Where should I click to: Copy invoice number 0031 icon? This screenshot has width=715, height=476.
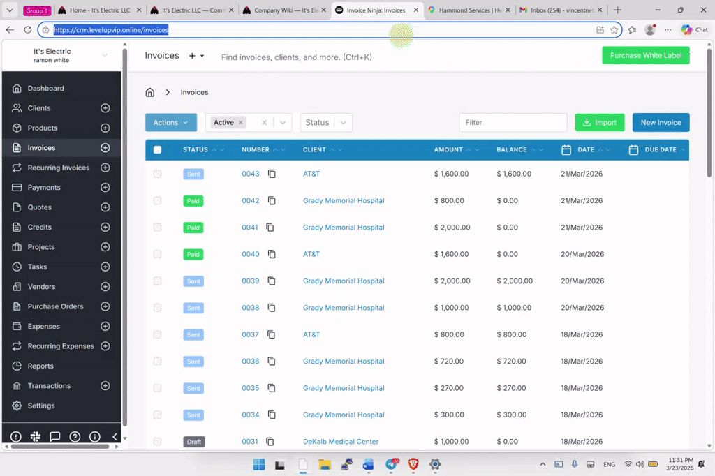[x=270, y=441]
